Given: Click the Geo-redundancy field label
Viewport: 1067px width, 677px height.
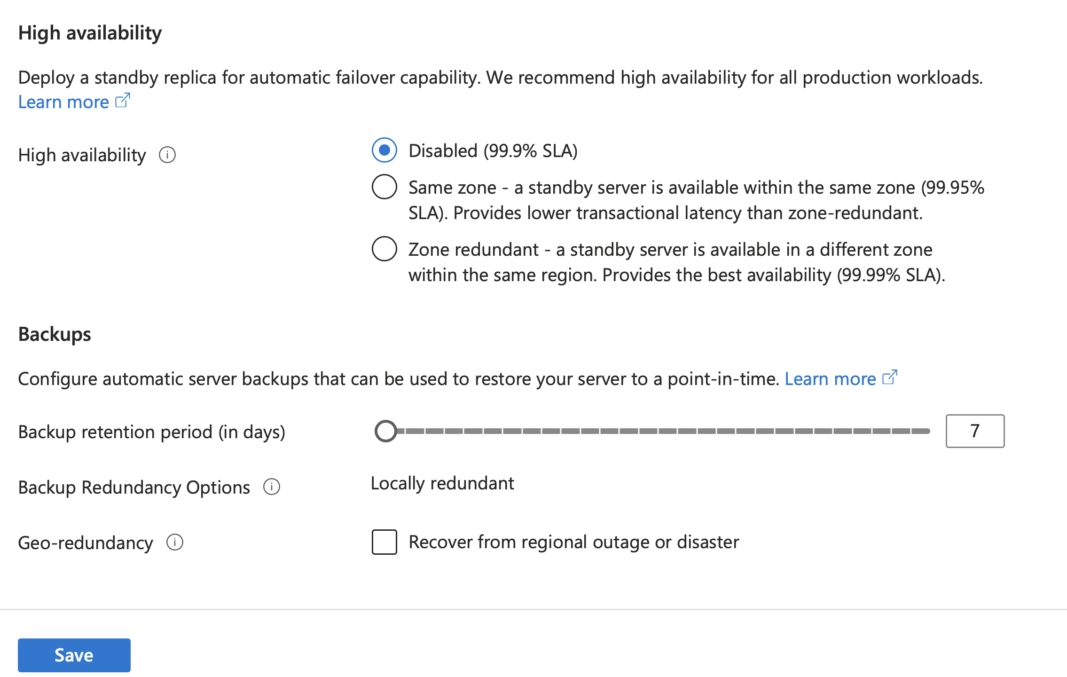Looking at the screenshot, I should pos(86,543).
